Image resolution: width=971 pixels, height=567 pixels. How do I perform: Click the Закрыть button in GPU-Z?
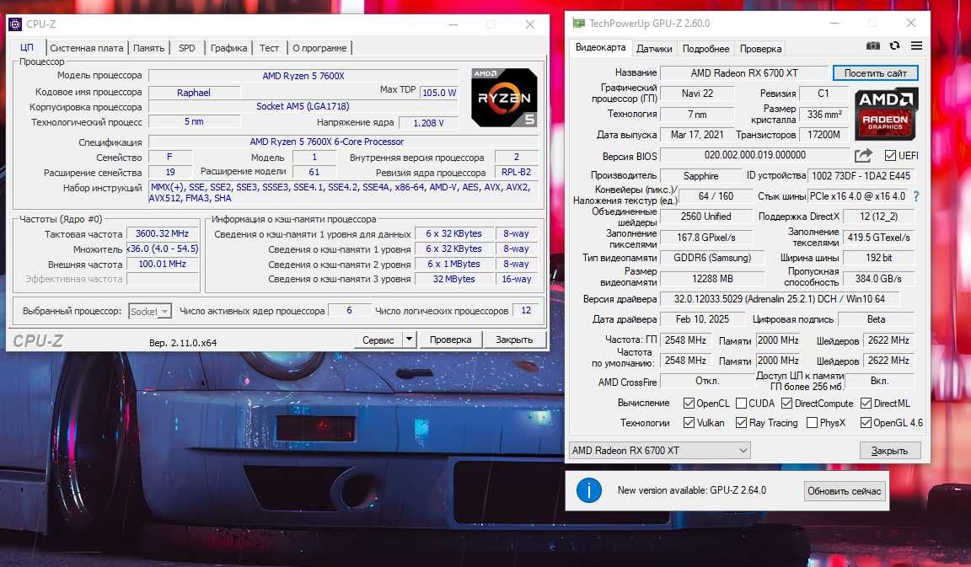(889, 451)
